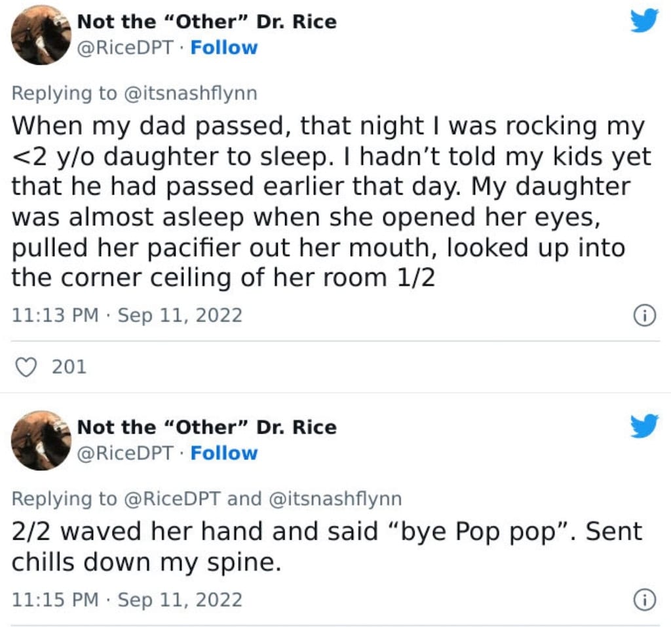The image size is (671, 627).
Task: Open @itsnashflynn mention in first reply line
Action: [191, 93]
